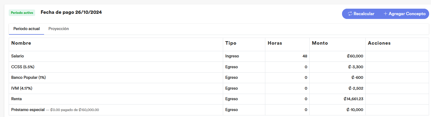Click the Agregar Concepto button

[404, 14]
